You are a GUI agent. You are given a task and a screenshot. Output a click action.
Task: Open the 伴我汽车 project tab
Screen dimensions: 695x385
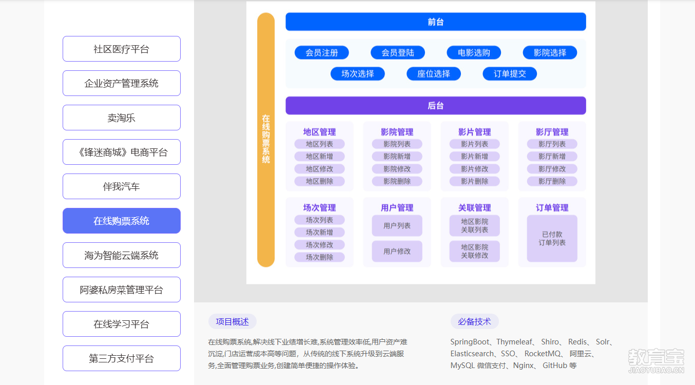pyautogui.click(x=121, y=186)
